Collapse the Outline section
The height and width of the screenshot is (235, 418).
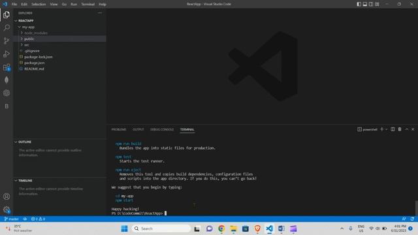pyautogui.click(x=60, y=142)
